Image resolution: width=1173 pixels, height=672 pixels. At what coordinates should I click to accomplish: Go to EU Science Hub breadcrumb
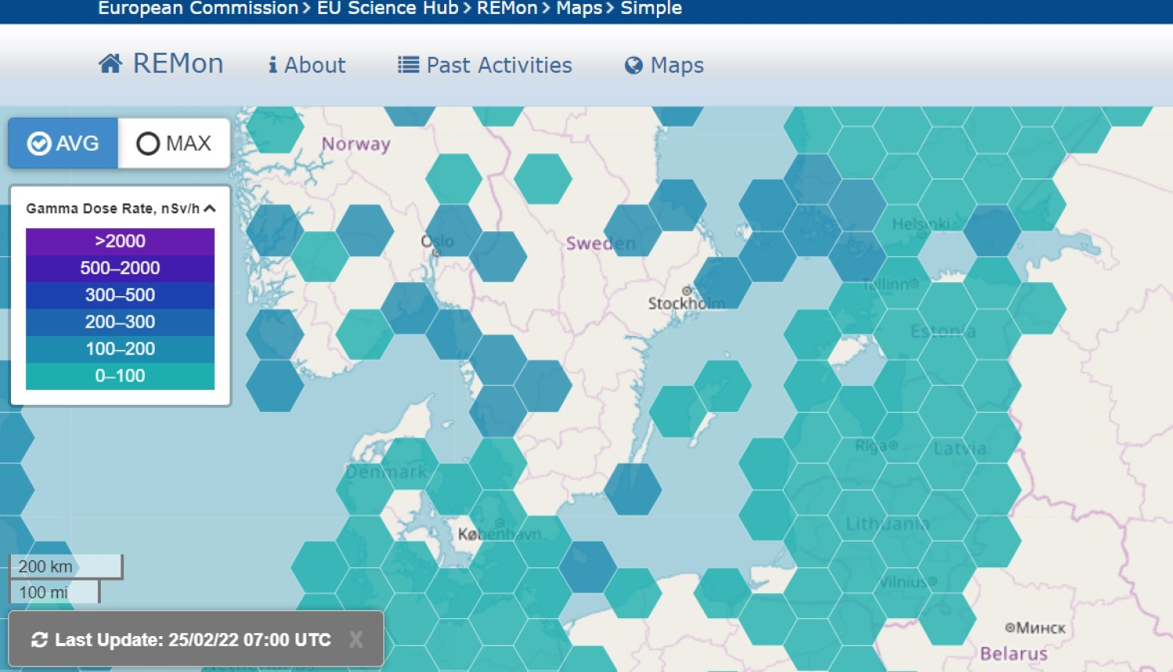click(387, 9)
